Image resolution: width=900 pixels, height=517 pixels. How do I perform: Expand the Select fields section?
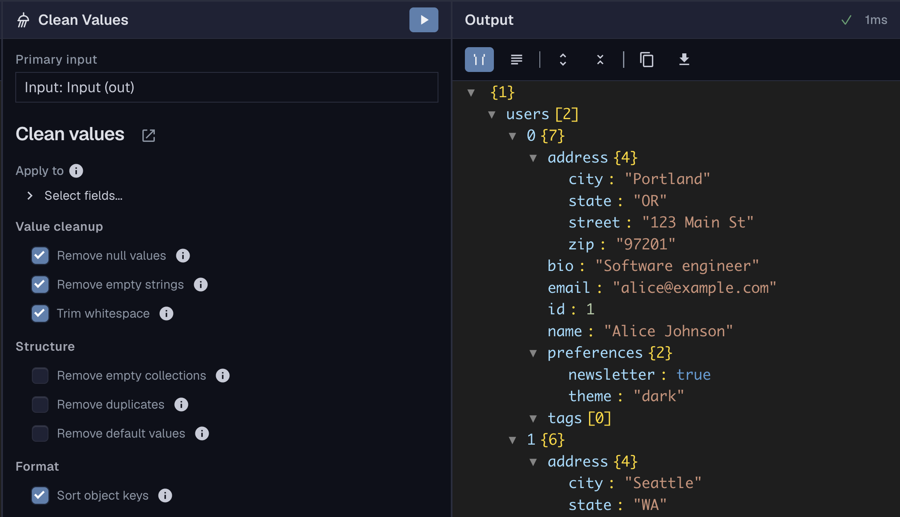coord(30,196)
